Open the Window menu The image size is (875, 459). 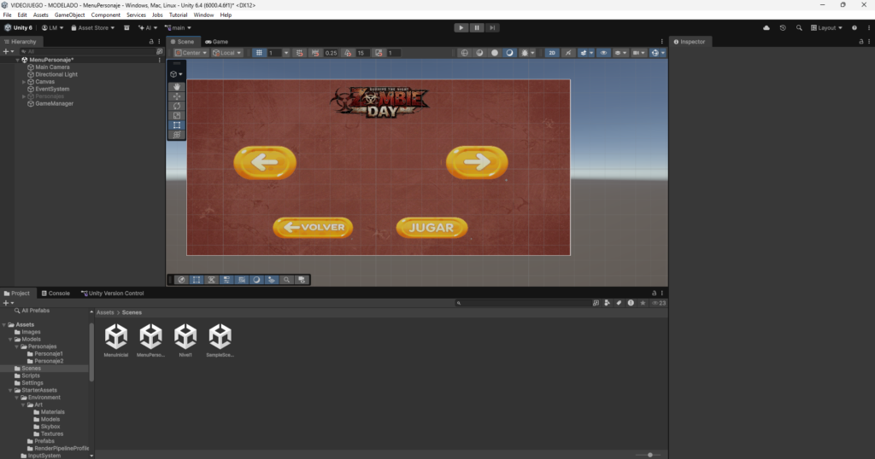203,15
